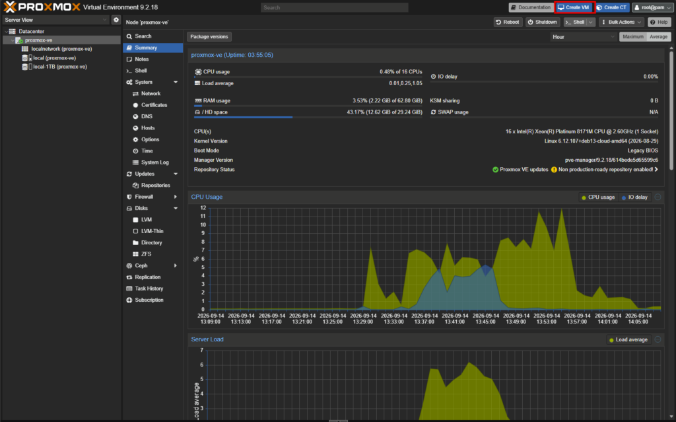
Task: Click the CPU usage progress bar
Action: (308, 77)
